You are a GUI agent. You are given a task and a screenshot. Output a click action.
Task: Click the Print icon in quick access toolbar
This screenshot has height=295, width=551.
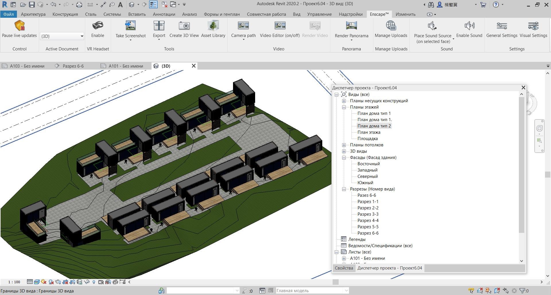click(x=79, y=5)
